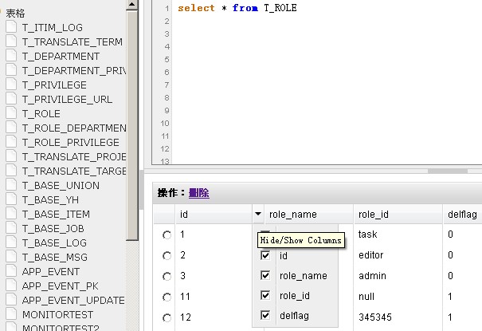Viewport: 482px width, 331px height.
Task: Click the file icon beside T_ITIM_LOG
Action: [x=11, y=27]
